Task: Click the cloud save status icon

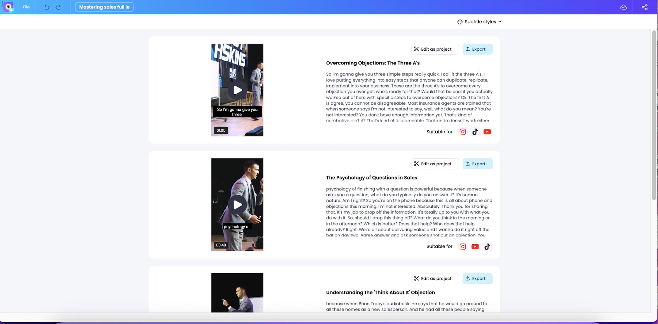Action: [x=623, y=7]
